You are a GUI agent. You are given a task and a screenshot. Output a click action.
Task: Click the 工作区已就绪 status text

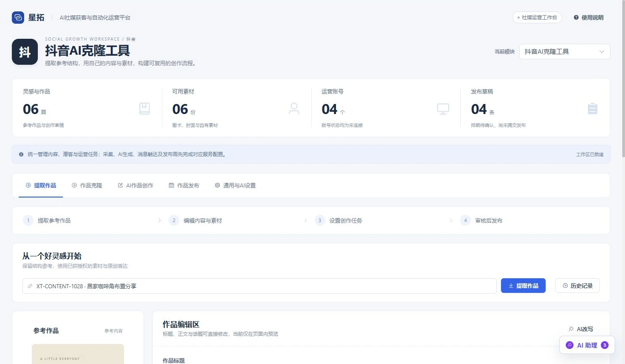pyautogui.click(x=589, y=155)
